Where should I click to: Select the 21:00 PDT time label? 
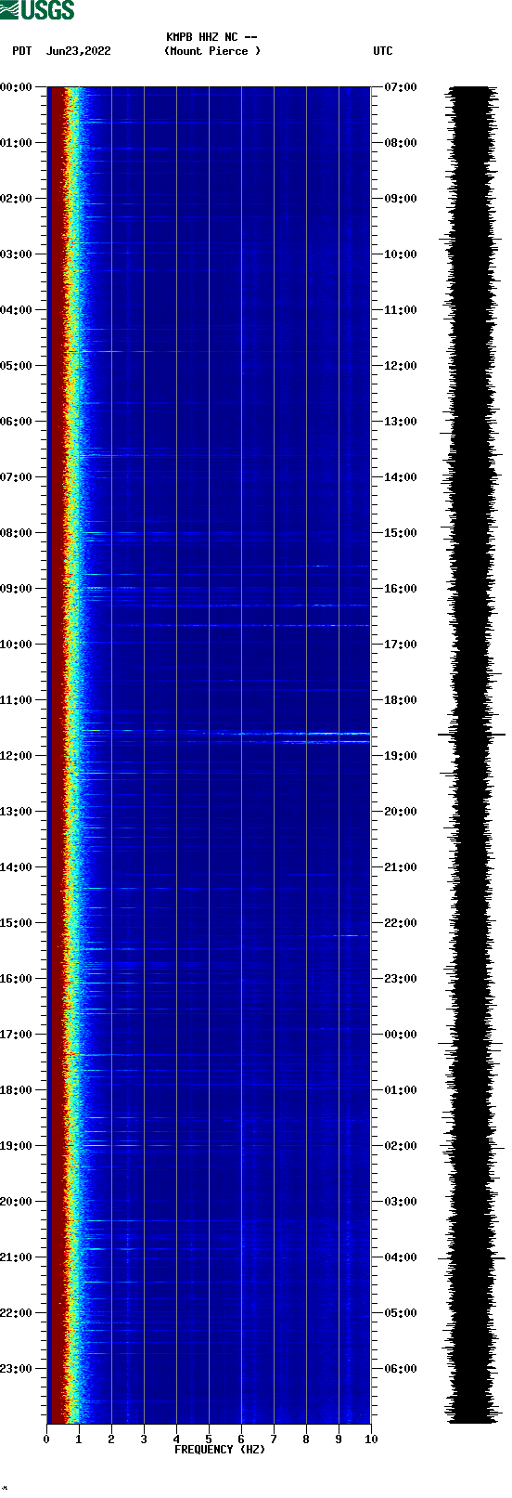(17, 1257)
